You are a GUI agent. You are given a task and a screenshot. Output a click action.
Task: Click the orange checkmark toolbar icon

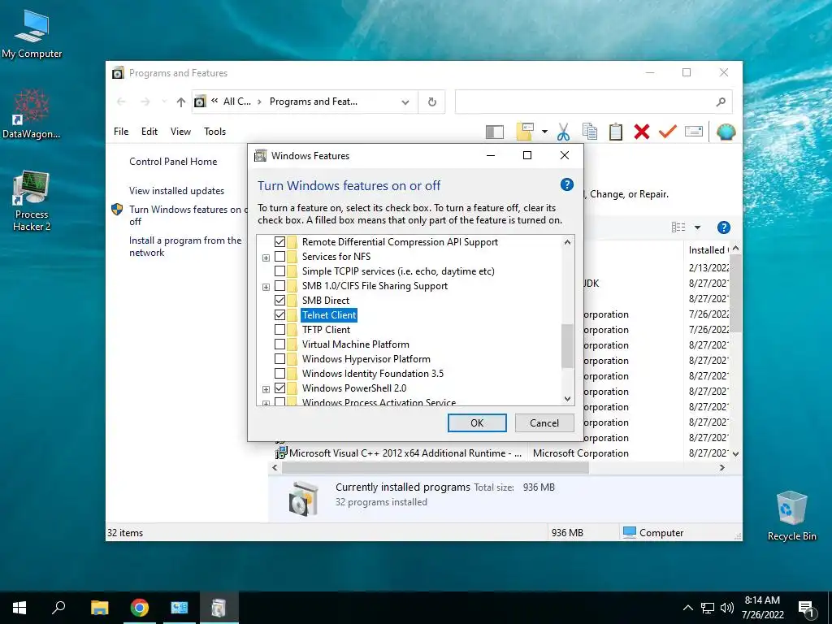click(667, 131)
